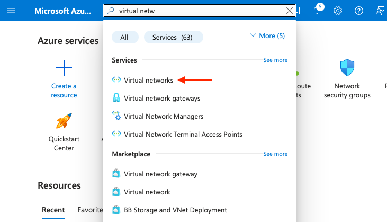Viewport: 387px width, 222px height.
Task: Open the Virtual Network Managers result
Action: (164, 117)
